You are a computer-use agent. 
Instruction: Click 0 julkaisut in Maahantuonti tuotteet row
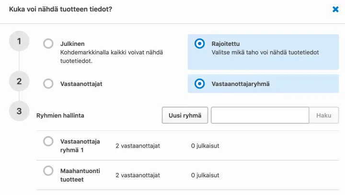205,175
